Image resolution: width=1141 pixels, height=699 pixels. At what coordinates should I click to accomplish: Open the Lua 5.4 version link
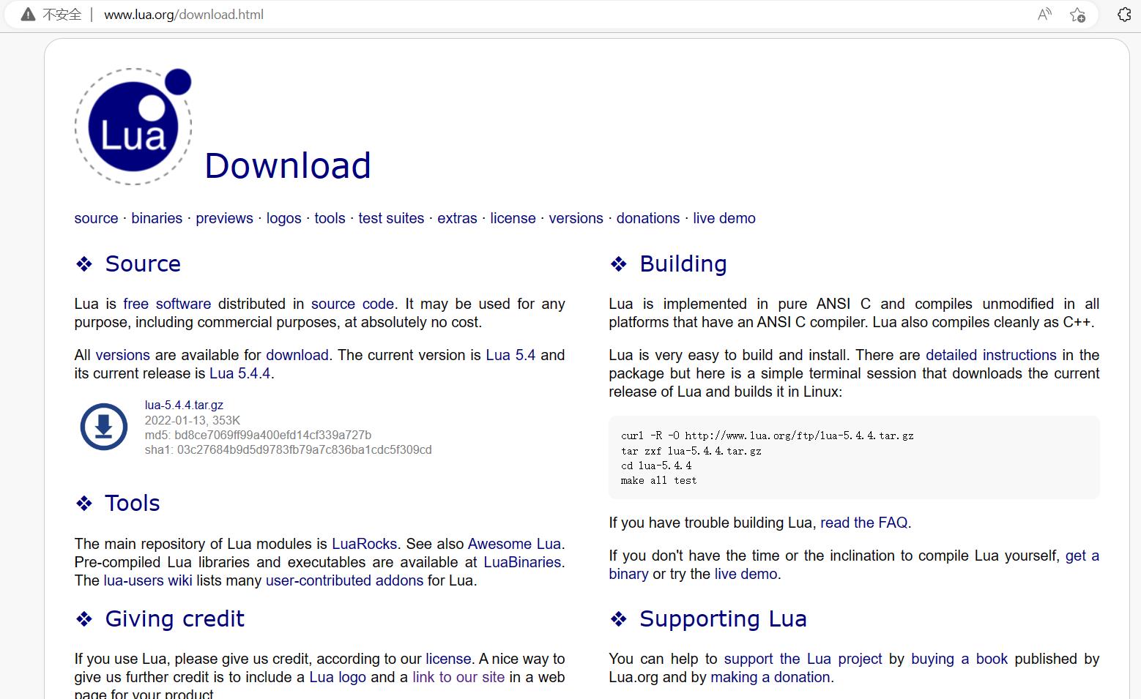pos(510,355)
